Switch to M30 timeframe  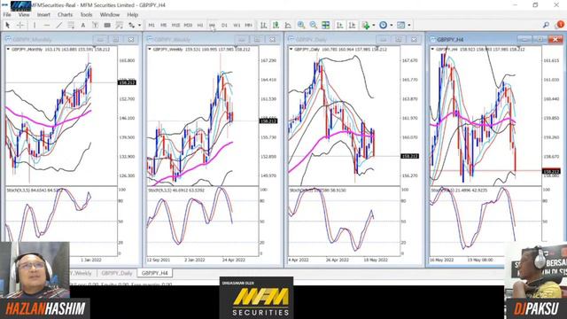pyautogui.click(x=188, y=26)
